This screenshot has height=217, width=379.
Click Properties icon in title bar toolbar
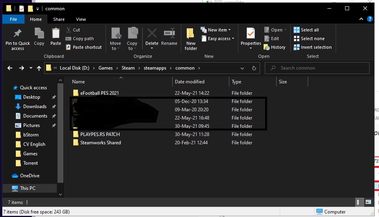22,9
